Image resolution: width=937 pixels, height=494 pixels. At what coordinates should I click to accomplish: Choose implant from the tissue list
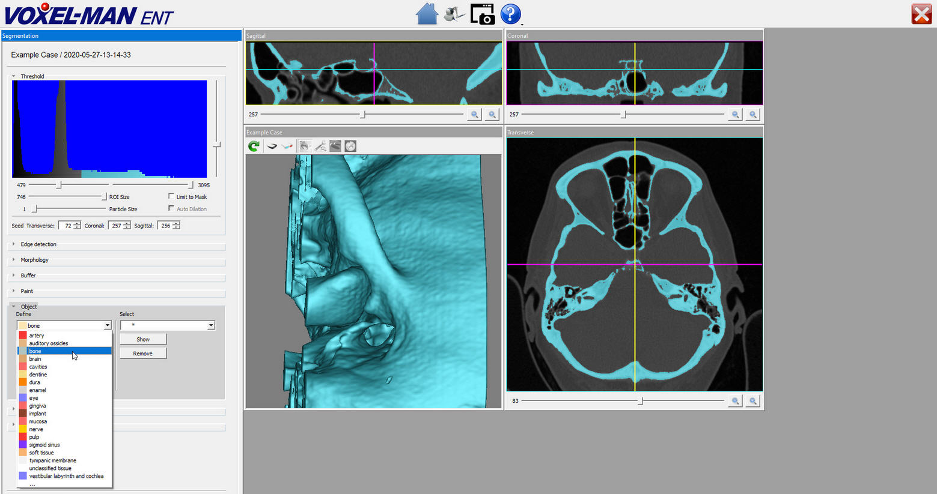point(64,414)
